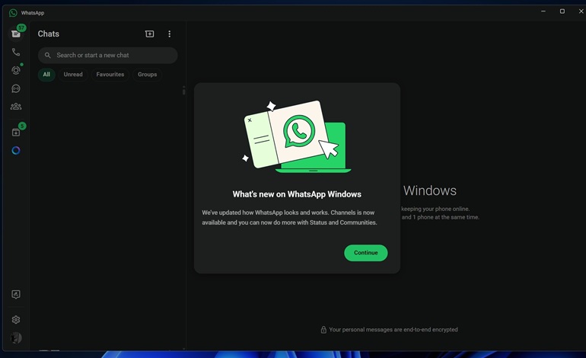Maximize the WhatsApp window
This screenshot has height=358, width=586.
coord(562,11)
